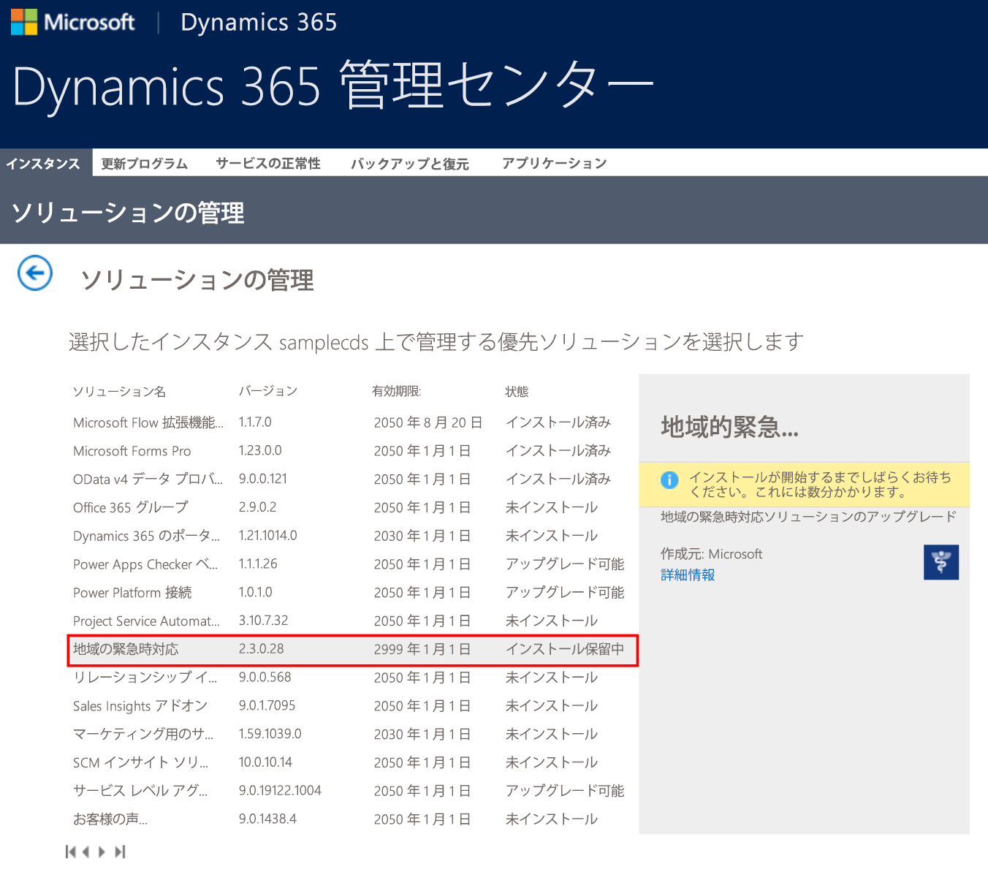Go to next page pagination arrow
The image size is (988, 872).
tap(102, 852)
